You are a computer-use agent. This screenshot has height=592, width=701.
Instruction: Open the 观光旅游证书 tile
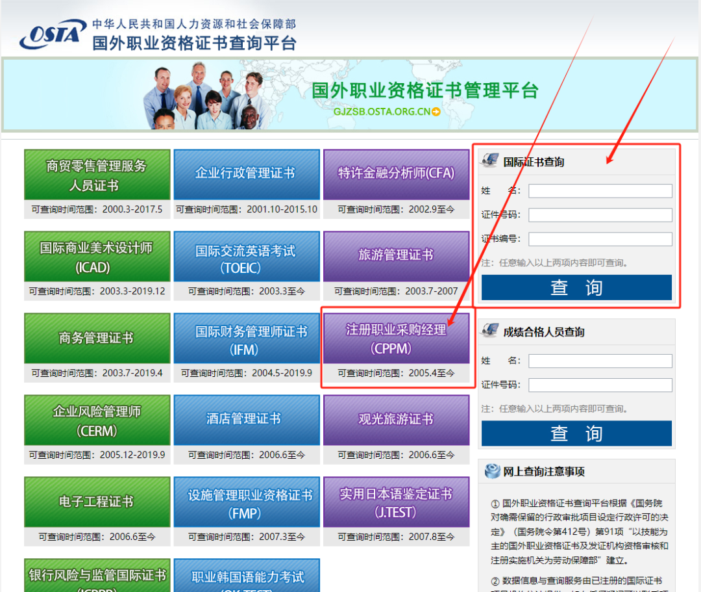[x=396, y=420]
